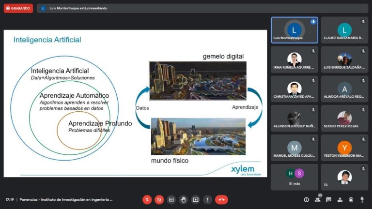Unmute the microphone in the call bar
Image resolution: width=372 pixels, height=209 pixels.
147,199
